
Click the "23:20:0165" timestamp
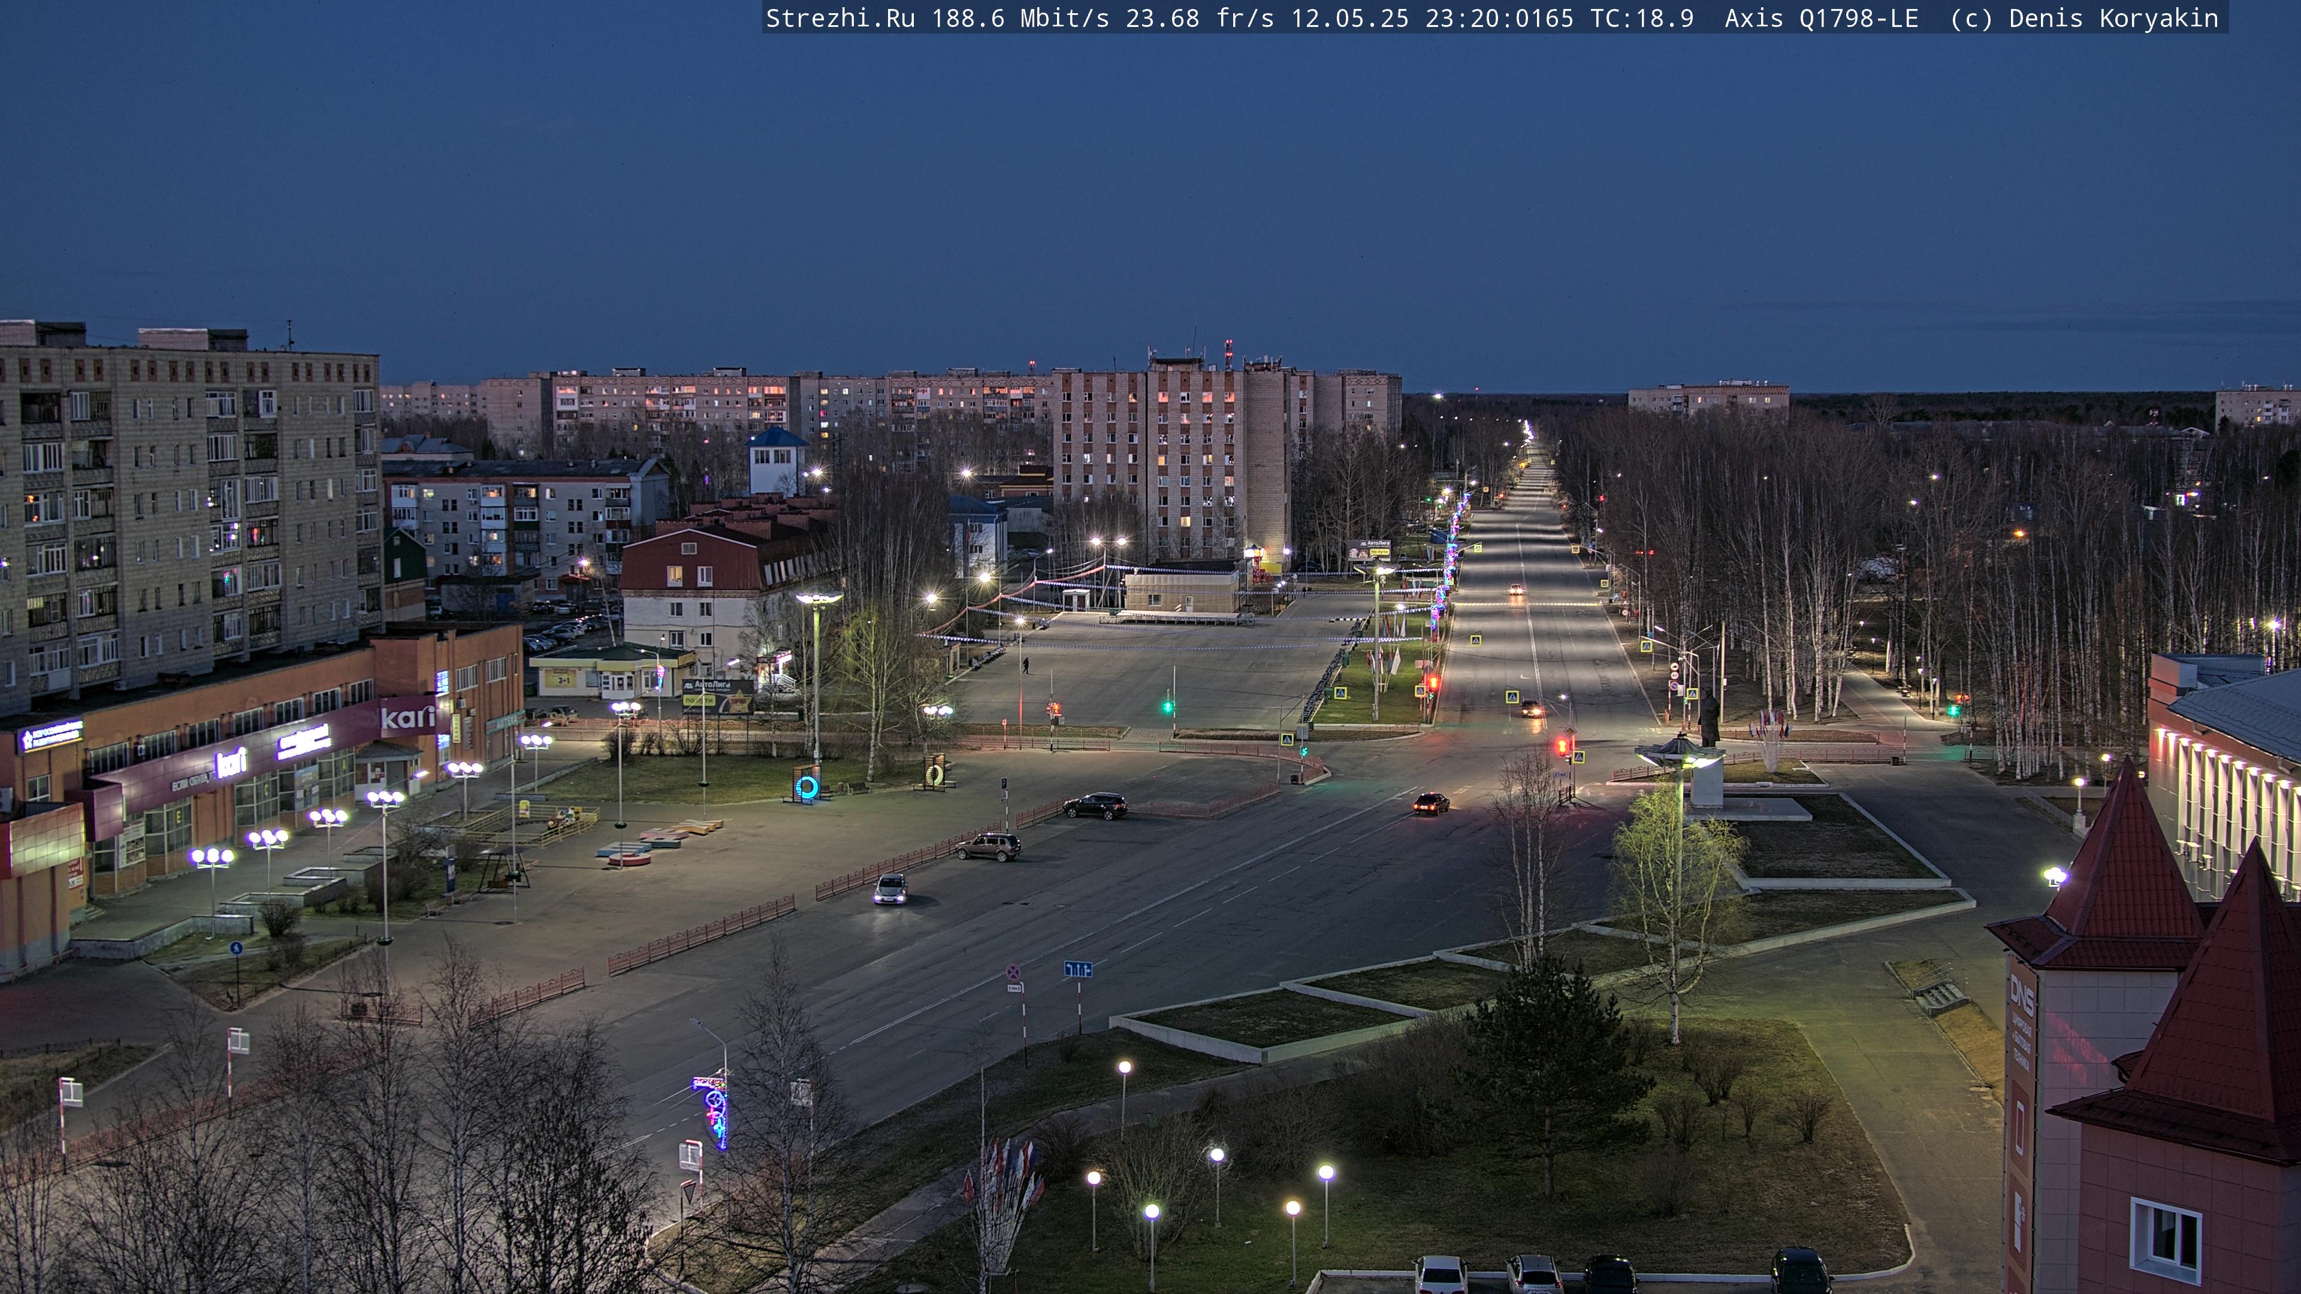click(1499, 18)
